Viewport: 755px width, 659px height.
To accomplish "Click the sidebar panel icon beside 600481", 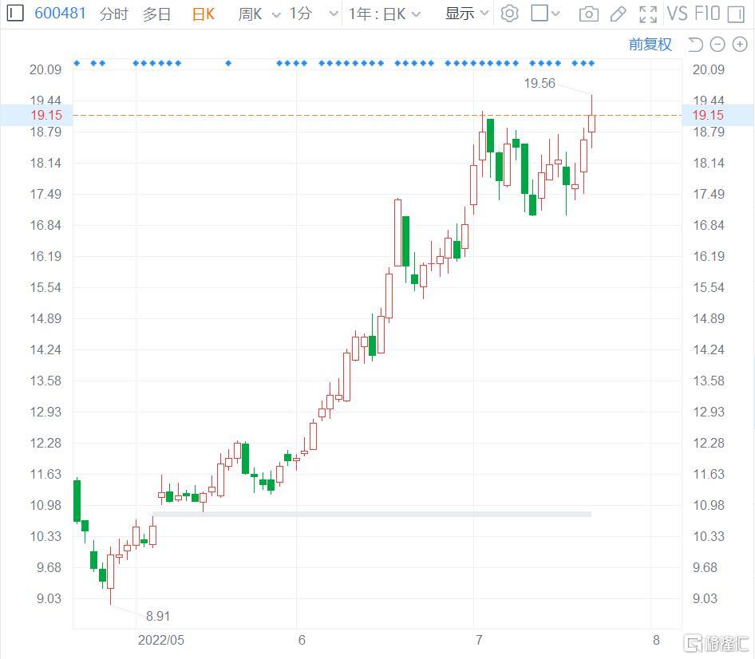I will pyautogui.click(x=15, y=13).
